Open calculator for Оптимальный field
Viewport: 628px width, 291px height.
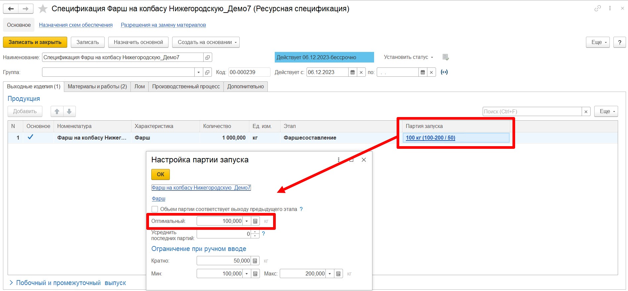[255, 221]
